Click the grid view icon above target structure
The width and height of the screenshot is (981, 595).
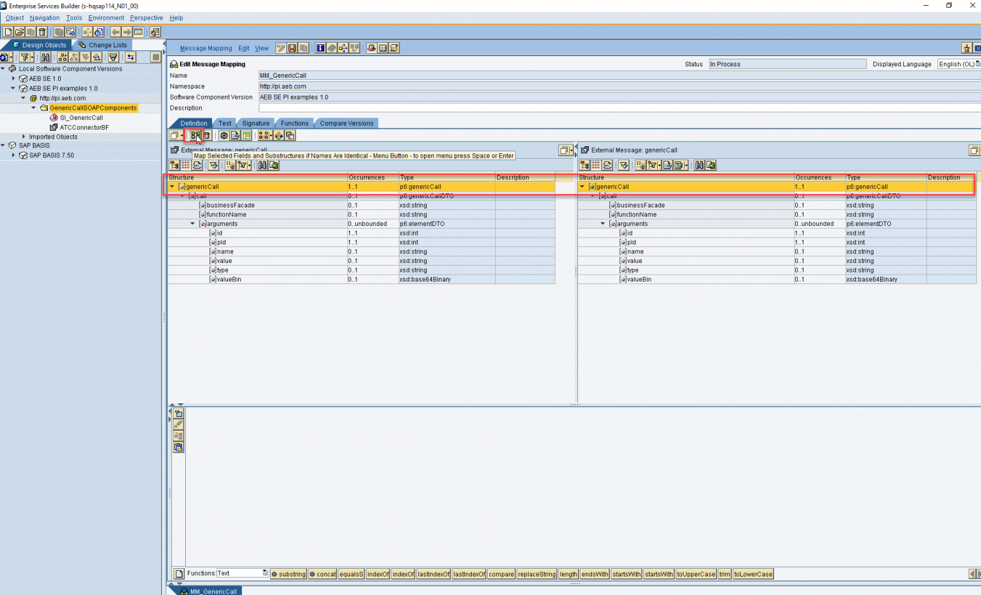[597, 165]
